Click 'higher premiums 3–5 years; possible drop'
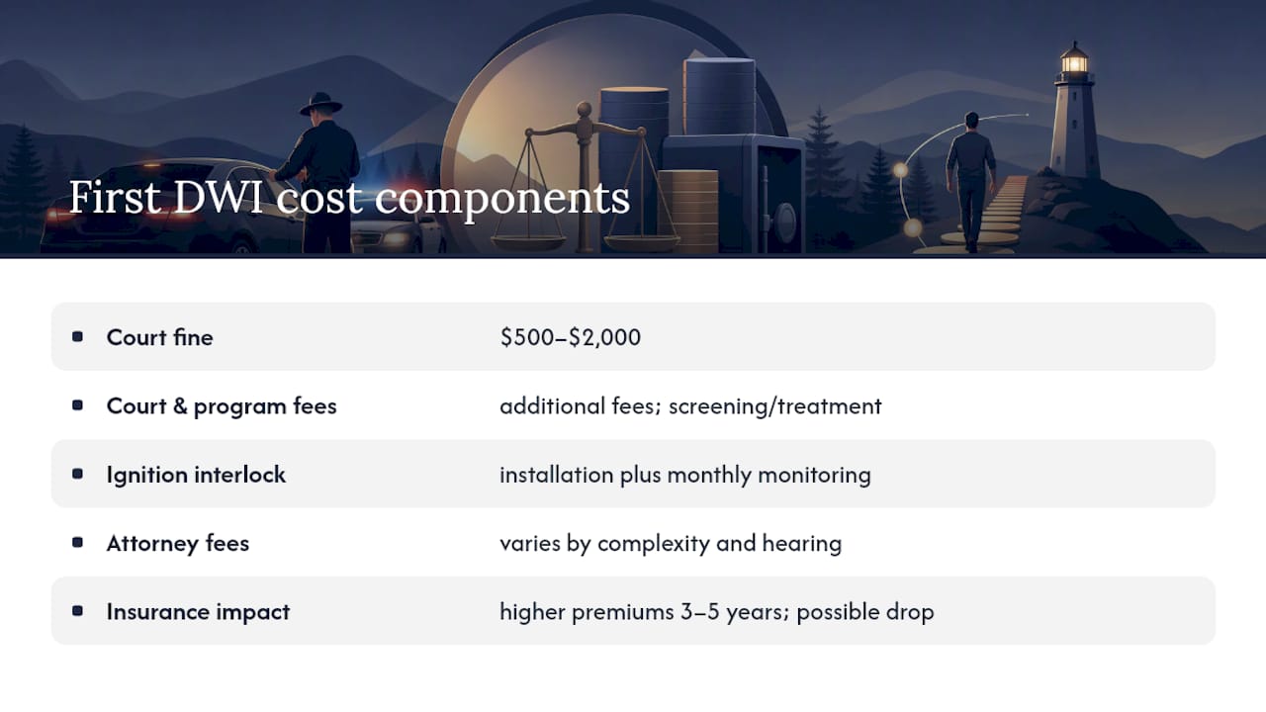Viewport: 1266px width, 712px height. tap(717, 612)
